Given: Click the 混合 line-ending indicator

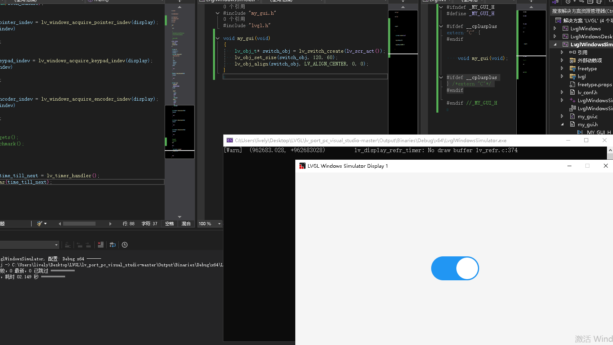Looking at the screenshot, I should (x=186, y=224).
